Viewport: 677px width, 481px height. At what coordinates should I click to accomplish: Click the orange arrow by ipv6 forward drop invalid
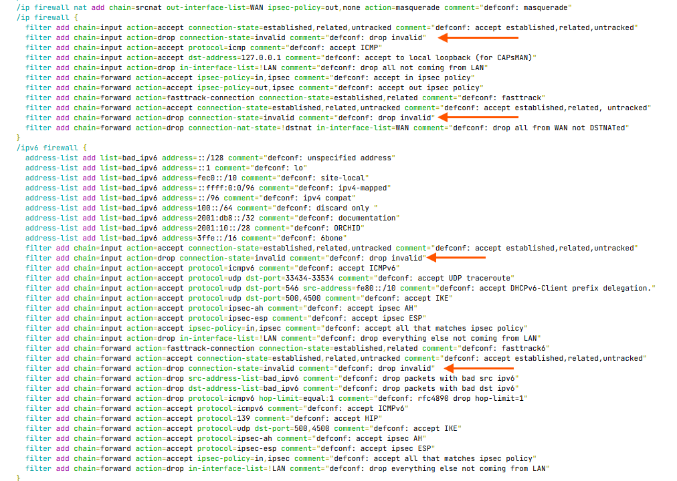tap(479, 369)
